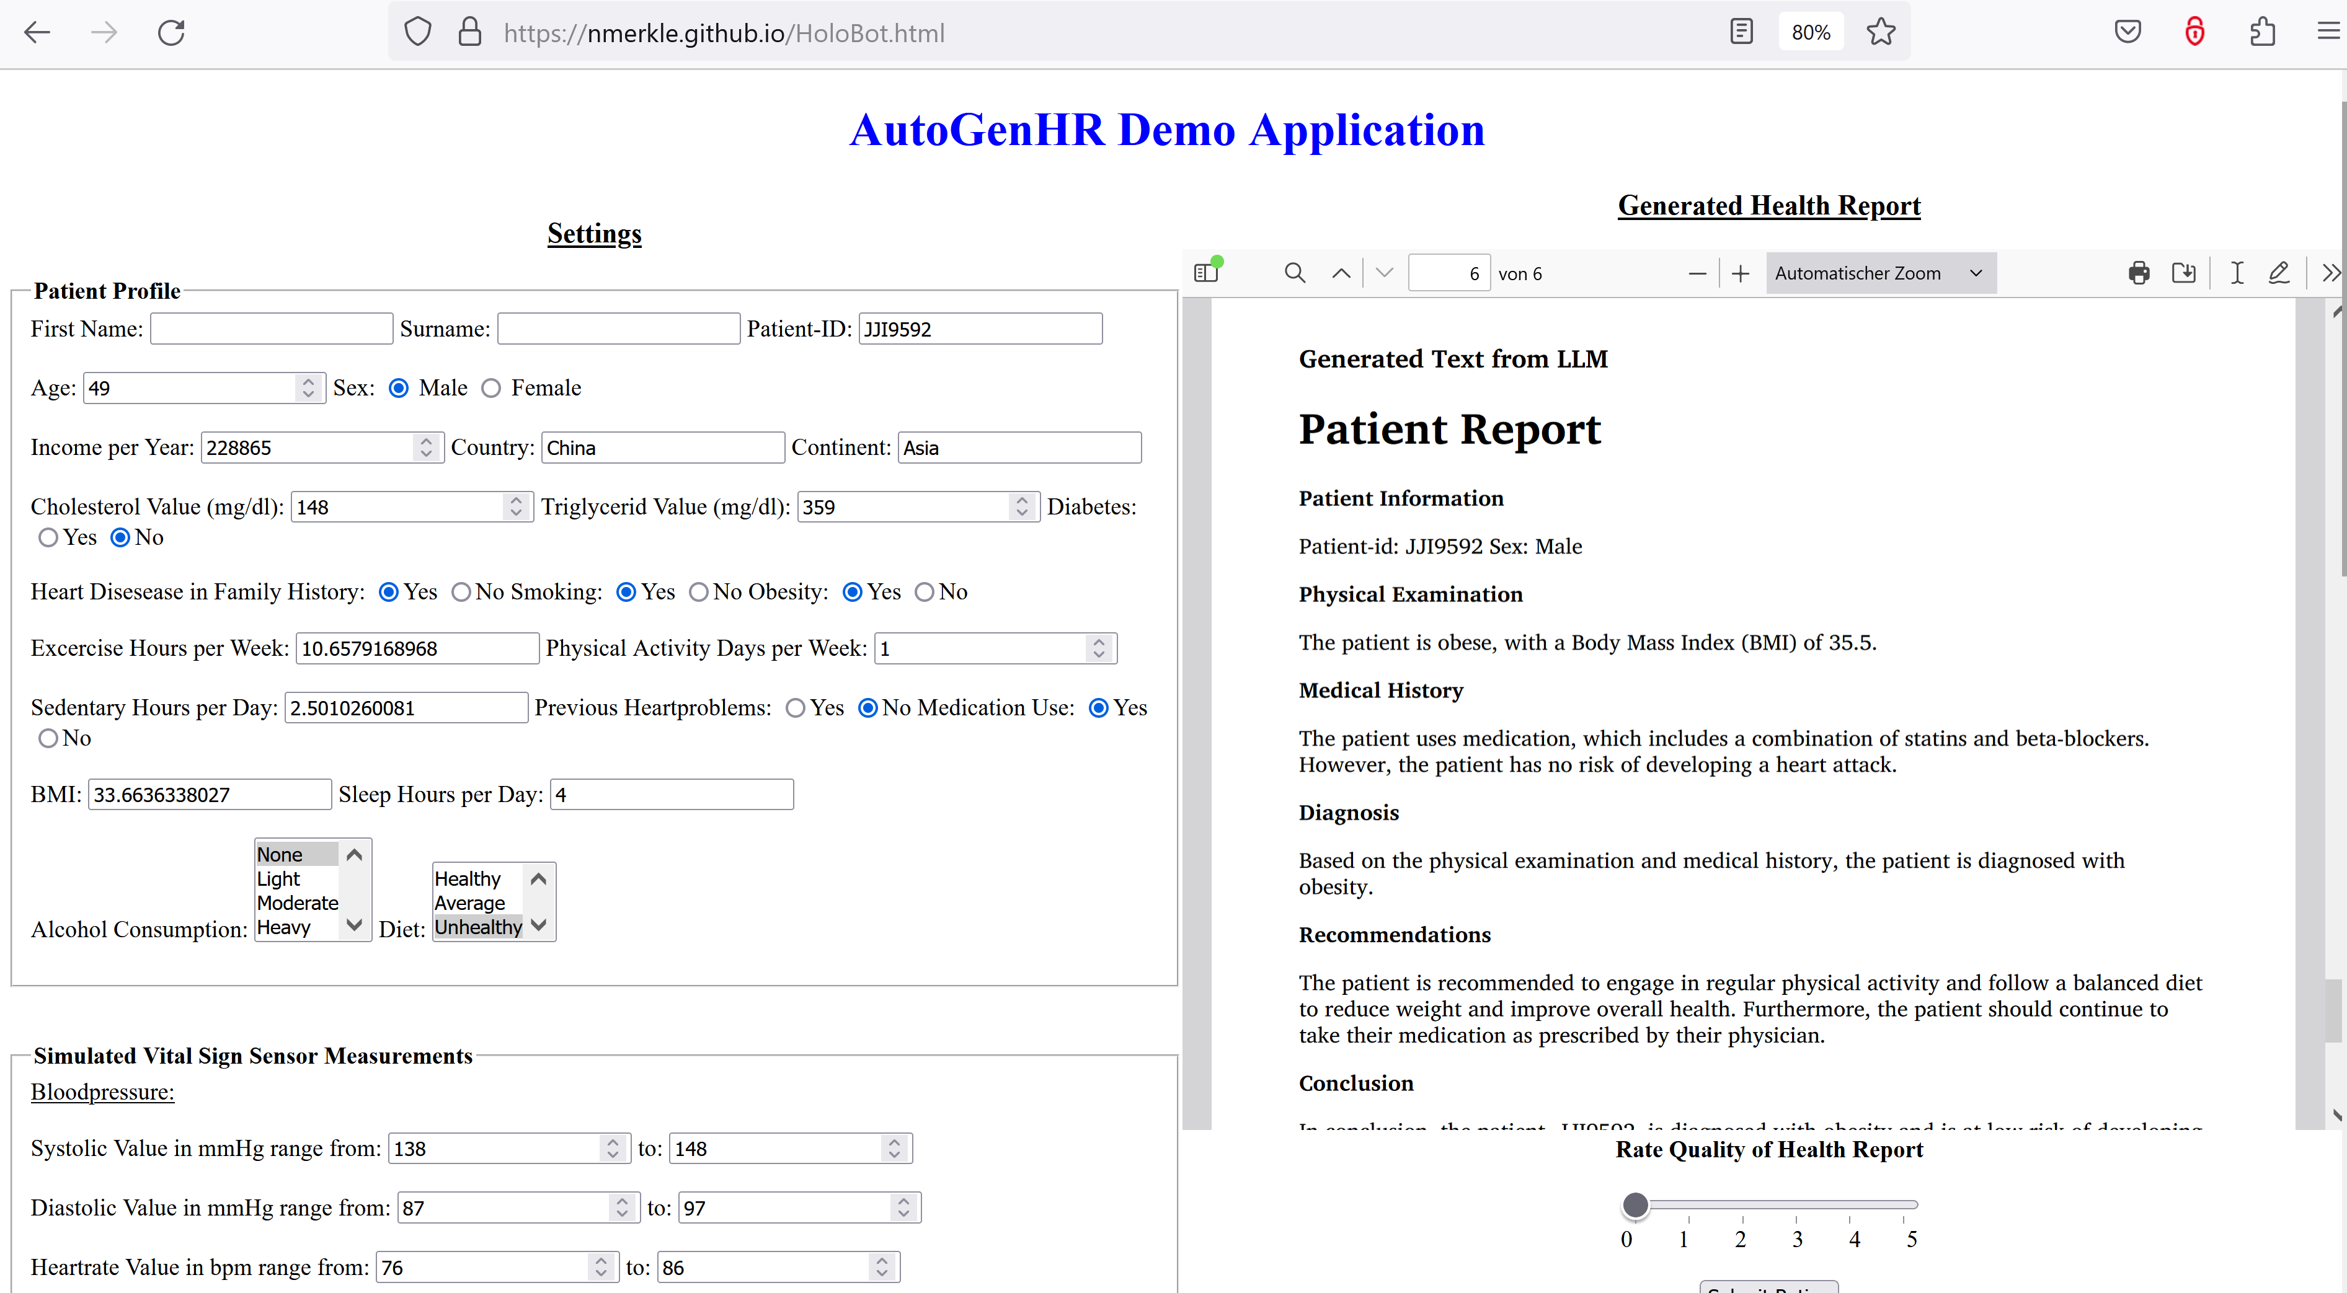Screen dimensions: 2347x1293
Task: Bookmark page with star icon
Action: point(1881,33)
